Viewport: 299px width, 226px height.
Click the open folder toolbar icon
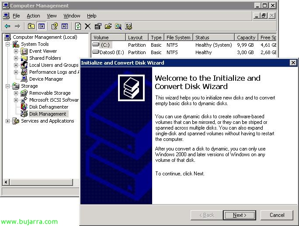click(108, 26)
